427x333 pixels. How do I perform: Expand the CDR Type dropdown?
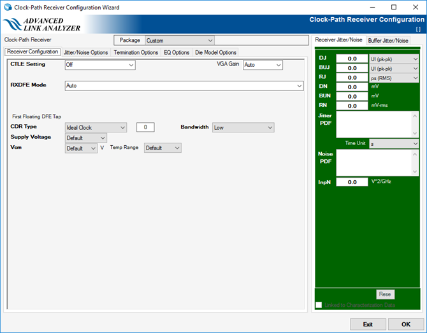click(96, 127)
